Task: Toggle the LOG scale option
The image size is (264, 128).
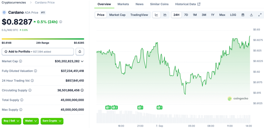Action: click(233, 15)
